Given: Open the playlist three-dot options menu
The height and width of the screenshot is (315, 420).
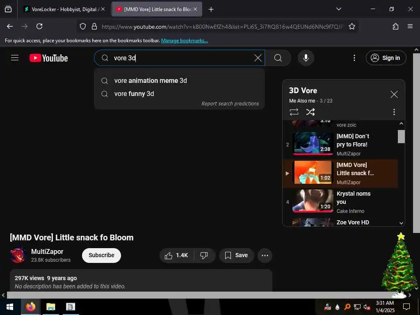Looking at the screenshot, I should tap(394, 112).
